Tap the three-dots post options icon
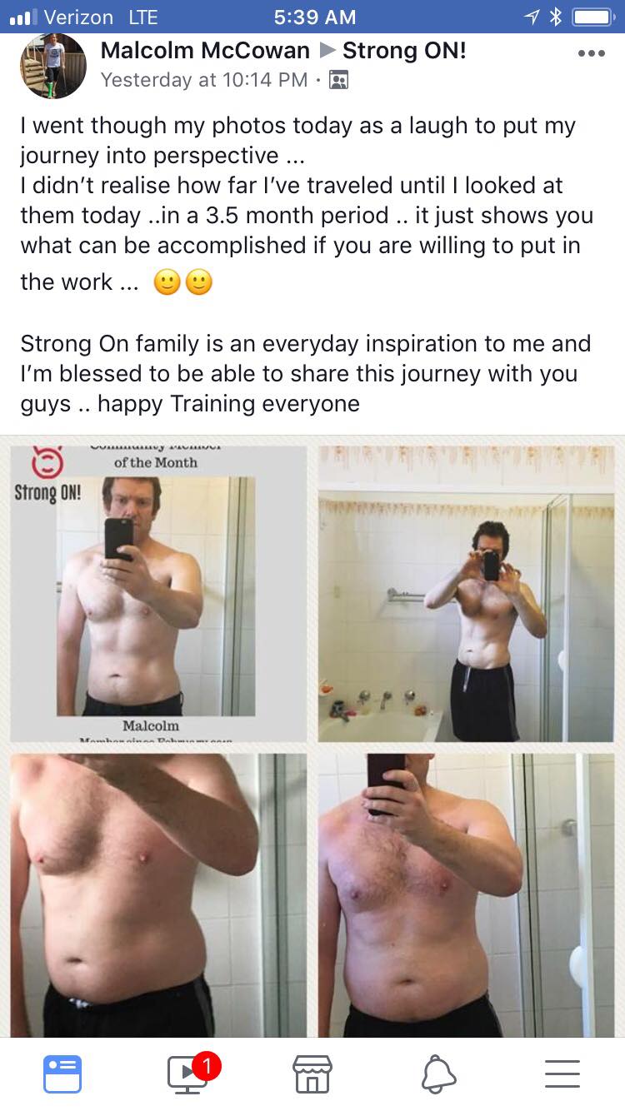This screenshot has width=625, height=1111. tap(591, 53)
